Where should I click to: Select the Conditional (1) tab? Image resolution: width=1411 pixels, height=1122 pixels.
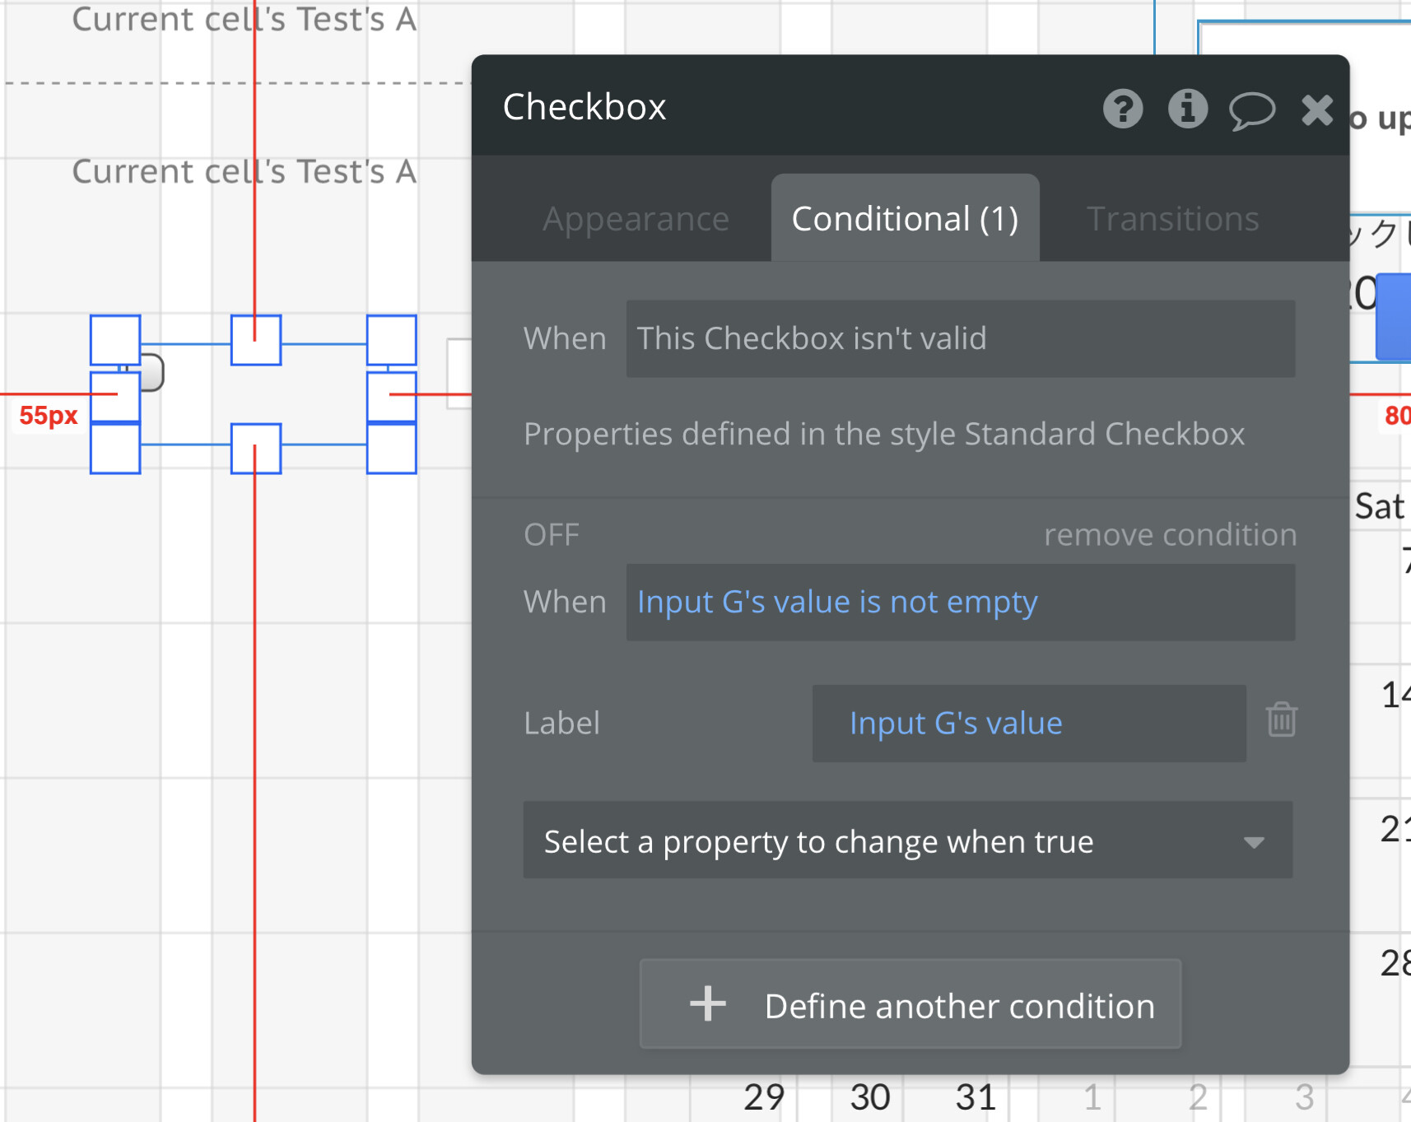point(905,219)
